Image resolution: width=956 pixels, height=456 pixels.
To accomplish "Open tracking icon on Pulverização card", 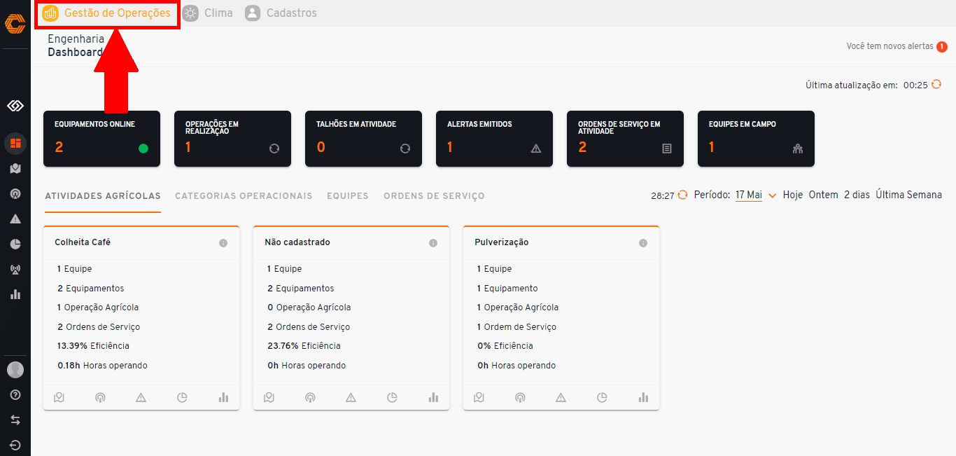I will (520, 397).
